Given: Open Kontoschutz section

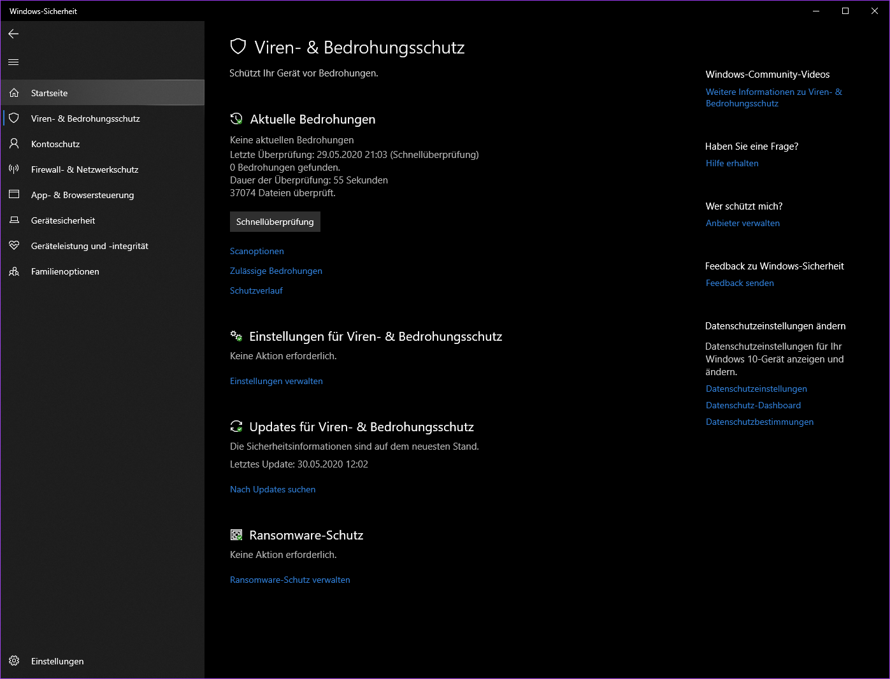Looking at the screenshot, I should tap(103, 144).
